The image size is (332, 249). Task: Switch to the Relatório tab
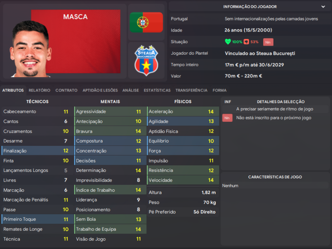tap(39, 90)
